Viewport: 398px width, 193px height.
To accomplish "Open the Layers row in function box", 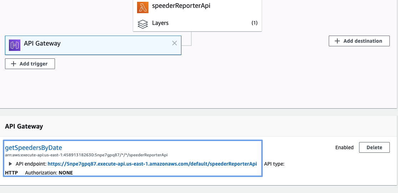I will (197, 23).
